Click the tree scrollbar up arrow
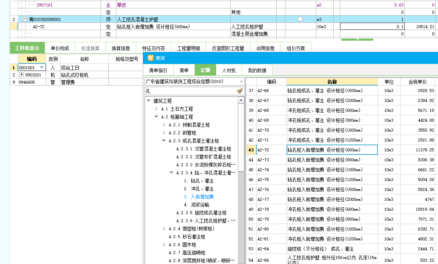 click(x=241, y=100)
